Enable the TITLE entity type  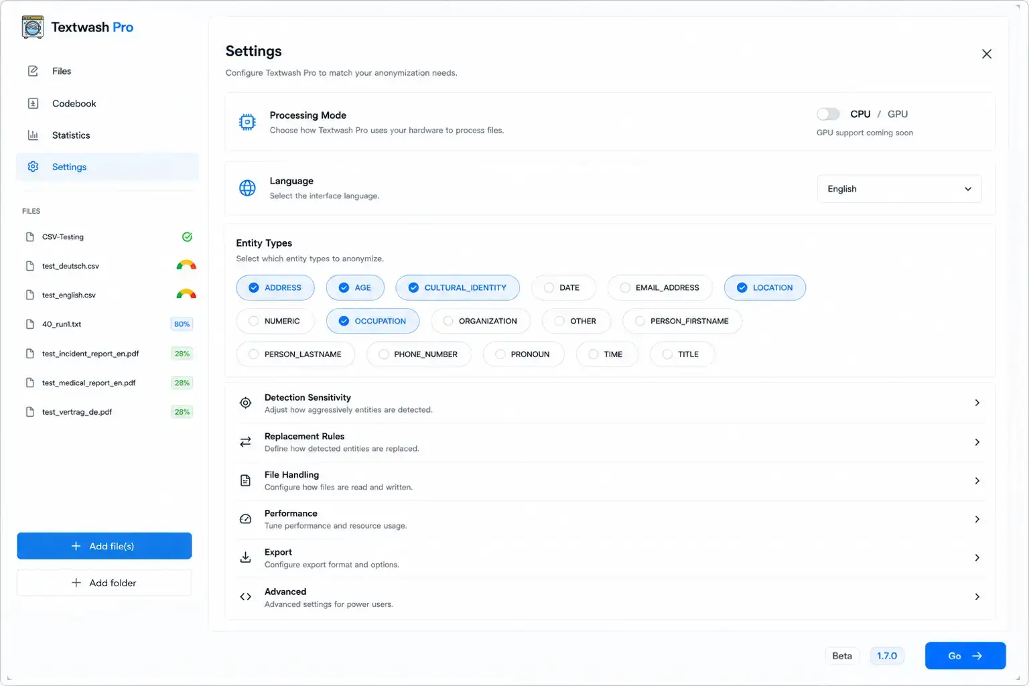coord(682,354)
